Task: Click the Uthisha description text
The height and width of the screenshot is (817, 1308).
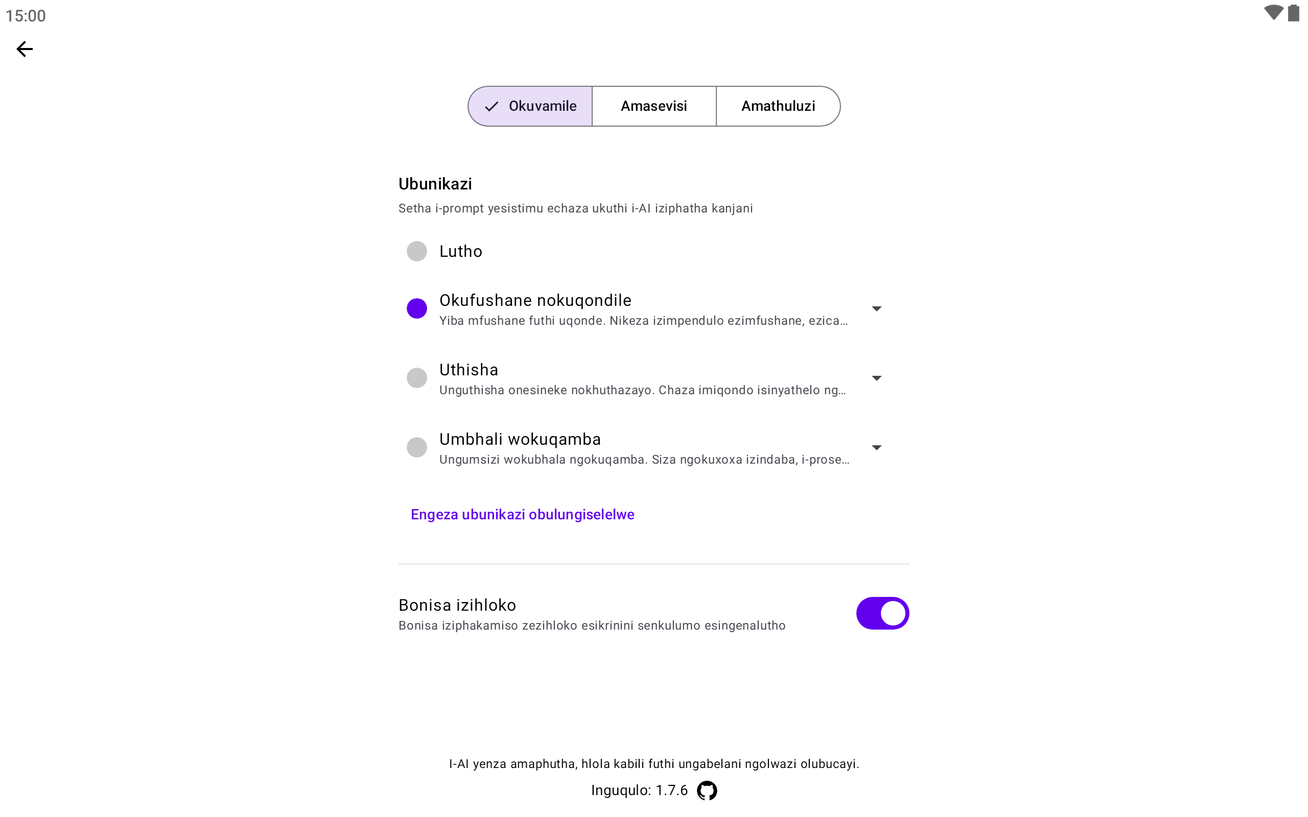Action: (642, 391)
